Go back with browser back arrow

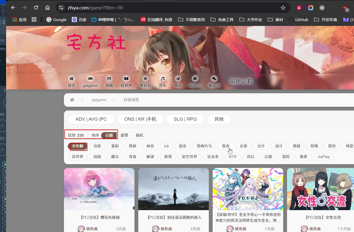(13, 8)
